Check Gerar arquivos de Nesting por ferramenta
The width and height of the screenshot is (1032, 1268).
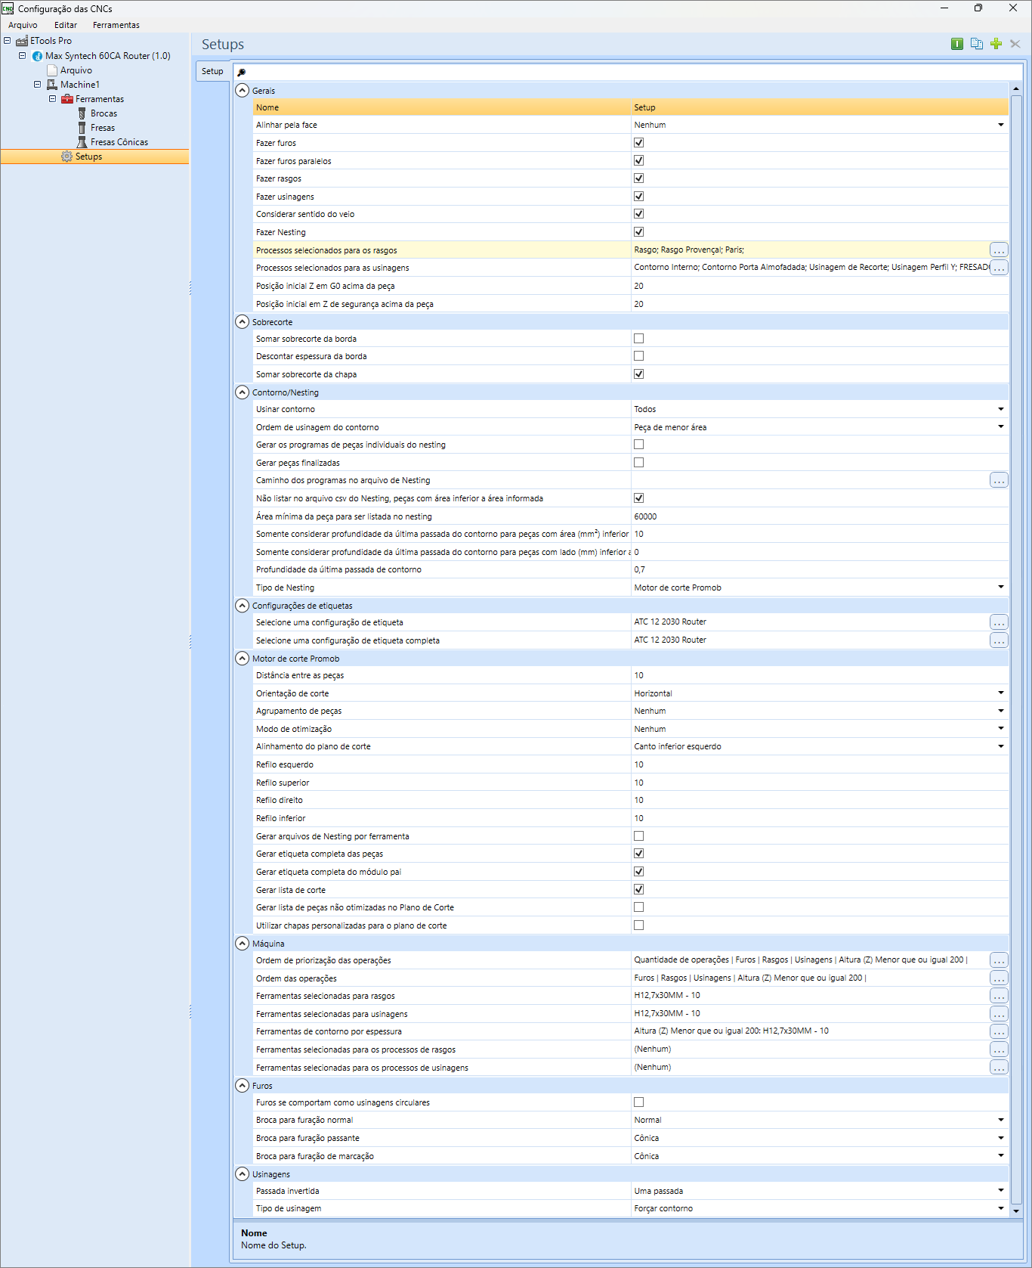638,836
